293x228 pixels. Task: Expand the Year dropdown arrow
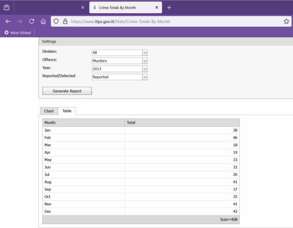145,69
